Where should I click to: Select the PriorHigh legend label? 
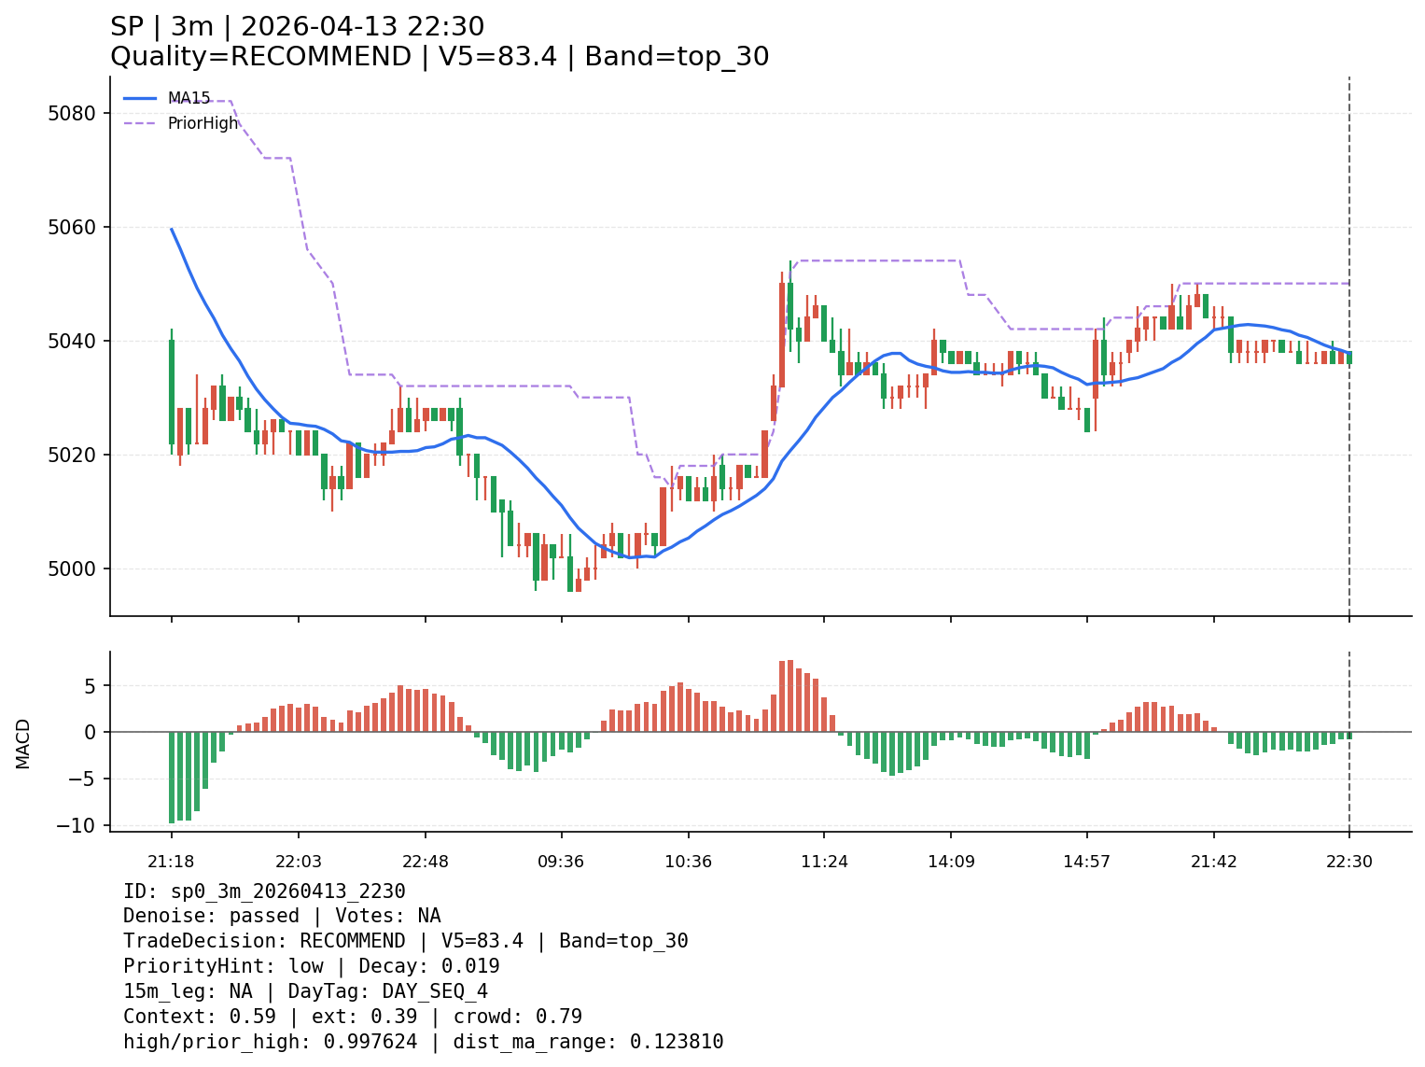(x=203, y=123)
